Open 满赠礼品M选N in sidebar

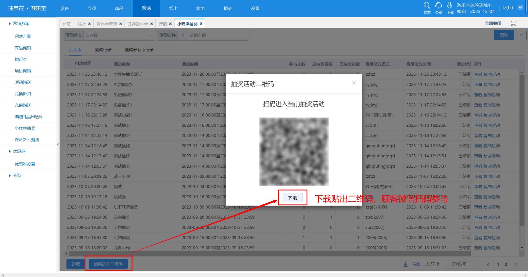point(28,117)
